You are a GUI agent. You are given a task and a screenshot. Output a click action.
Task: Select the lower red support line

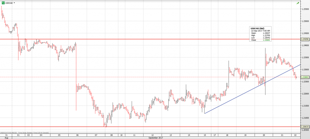tap(151, 127)
